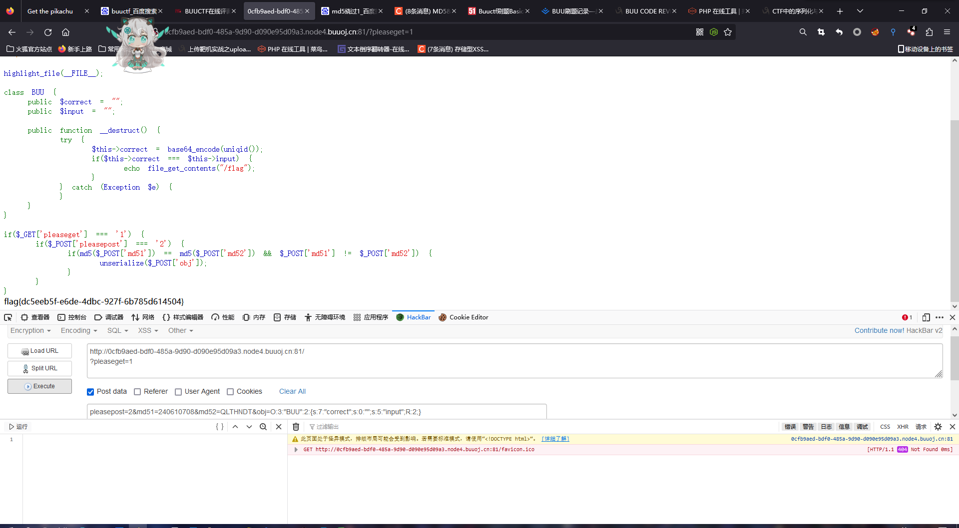Uncheck the Post data checkbox

pyautogui.click(x=90, y=391)
